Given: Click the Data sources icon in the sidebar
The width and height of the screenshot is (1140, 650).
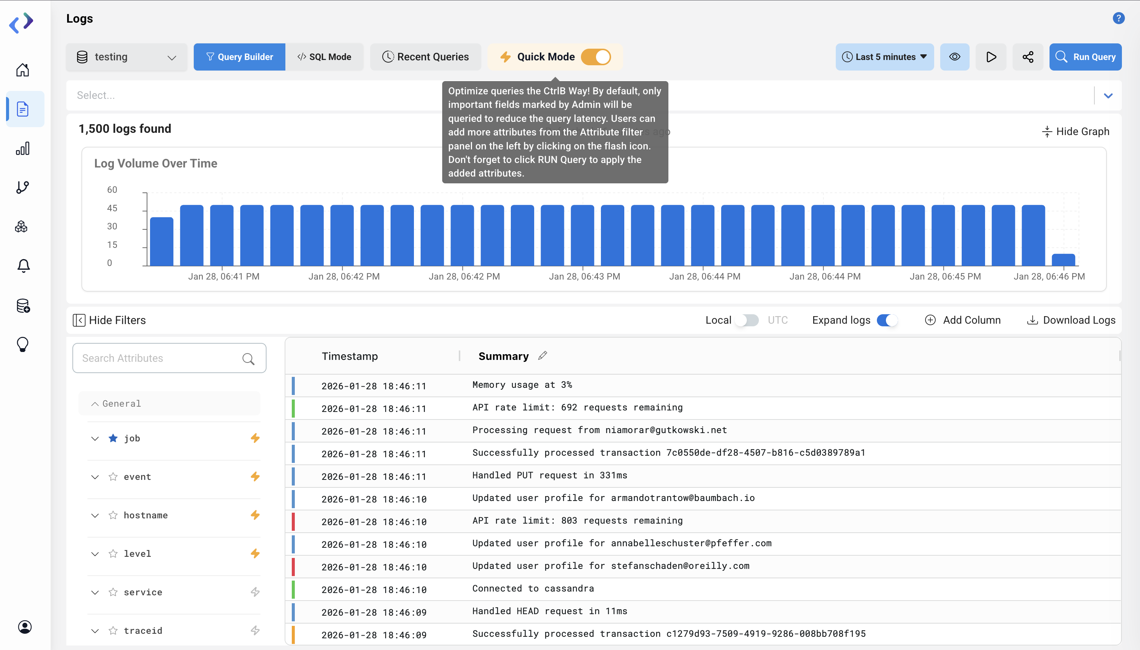Looking at the screenshot, I should [23, 306].
